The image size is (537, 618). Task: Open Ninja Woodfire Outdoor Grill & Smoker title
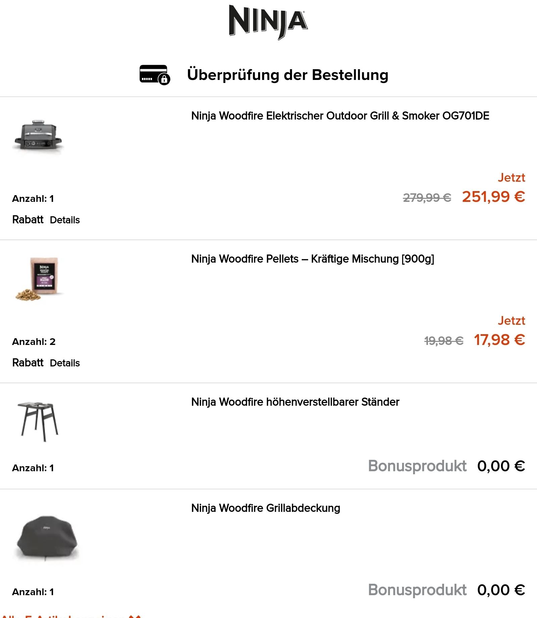340,116
